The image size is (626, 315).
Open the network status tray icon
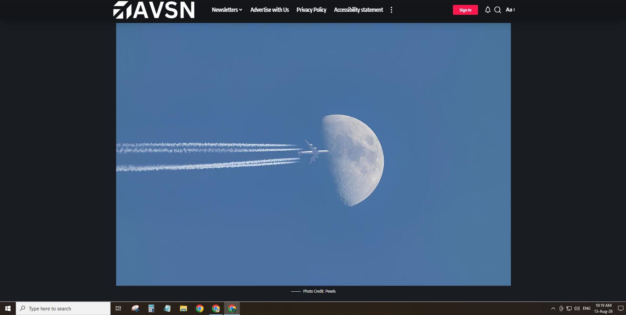pyautogui.click(x=569, y=308)
